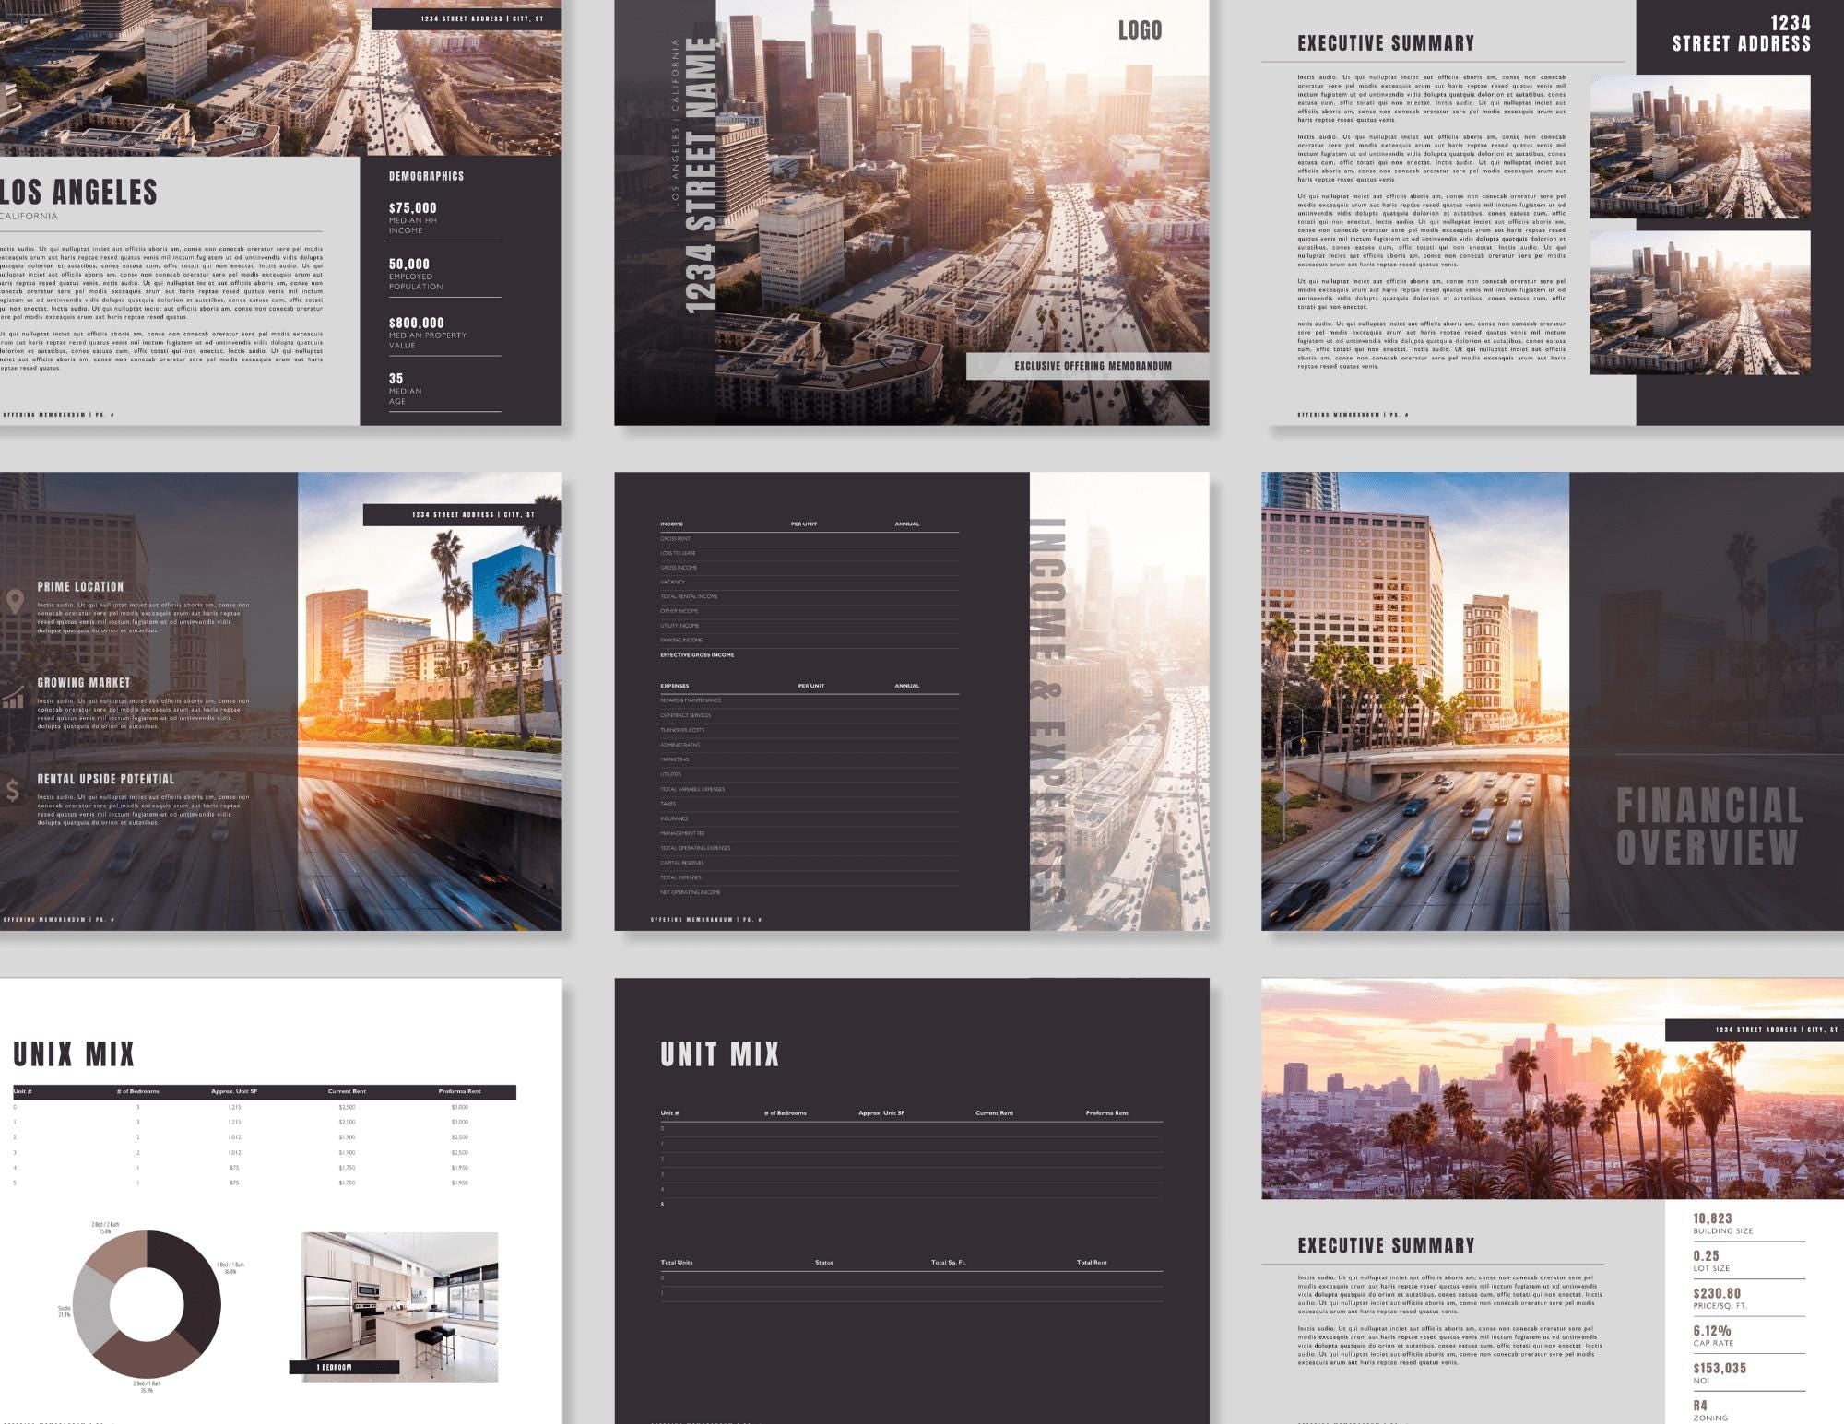The width and height of the screenshot is (1844, 1424).
Task: Click the map pin icon beside Prime Location
Action: click(x=14, y=602)
